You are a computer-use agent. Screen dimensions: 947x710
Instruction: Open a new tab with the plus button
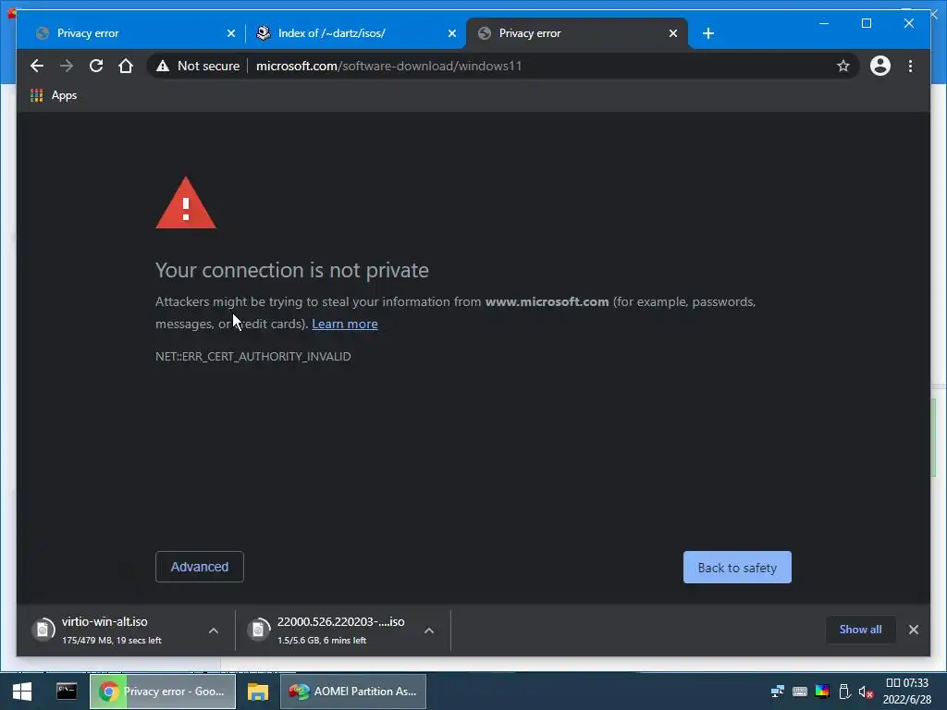coord(708,33)
